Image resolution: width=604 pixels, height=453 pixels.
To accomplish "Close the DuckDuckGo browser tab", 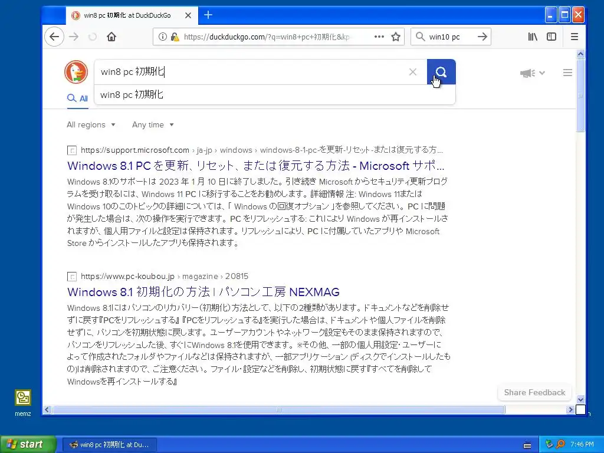I will coord(188,15).
